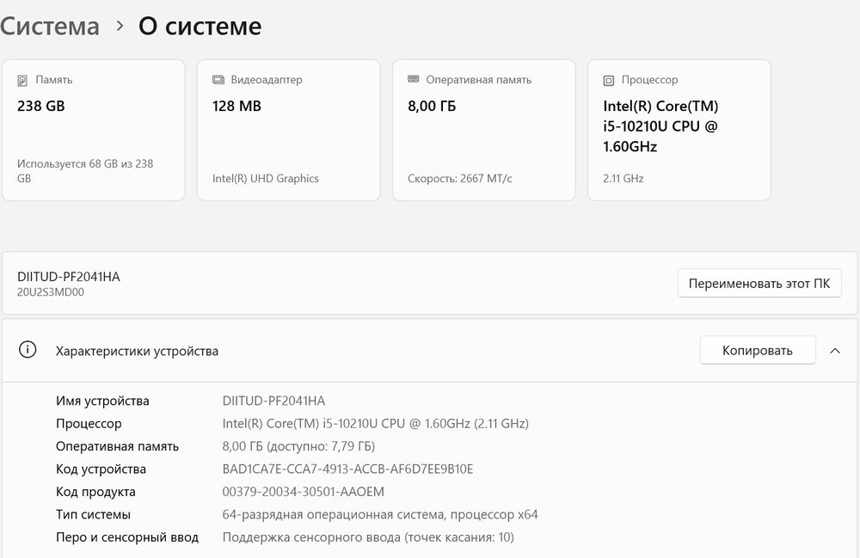
Task: Click the breadcrumb chevron separator
Action: (x=120, y=27)
